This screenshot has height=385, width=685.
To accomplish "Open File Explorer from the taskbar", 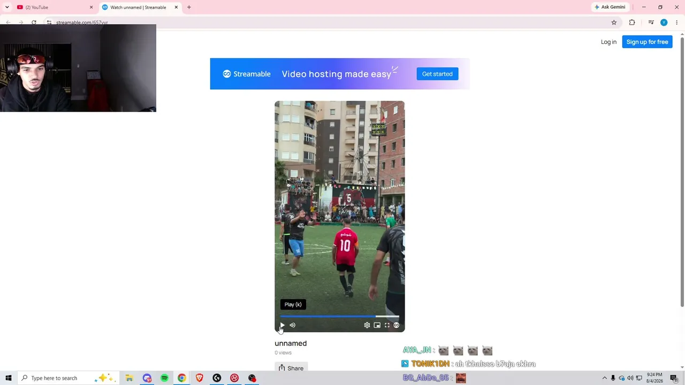I will tap(129, 378).
